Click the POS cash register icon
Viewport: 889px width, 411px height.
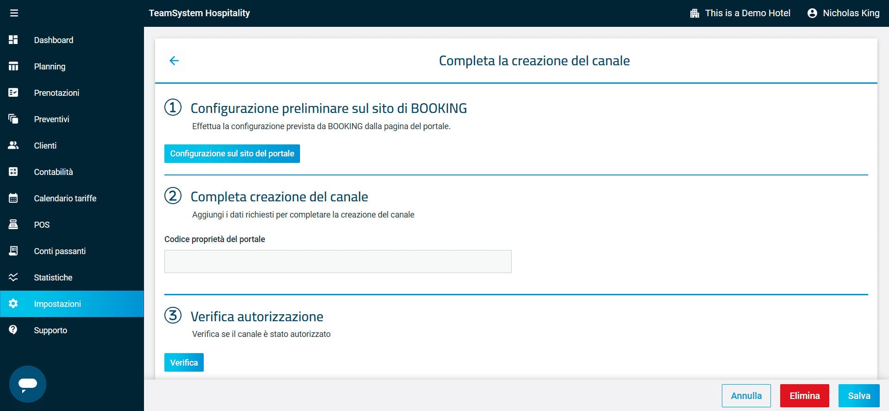click(x=13, y=224)
